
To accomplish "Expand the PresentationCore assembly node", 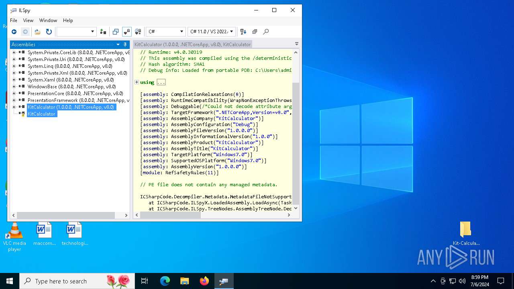I will (14, 94).
